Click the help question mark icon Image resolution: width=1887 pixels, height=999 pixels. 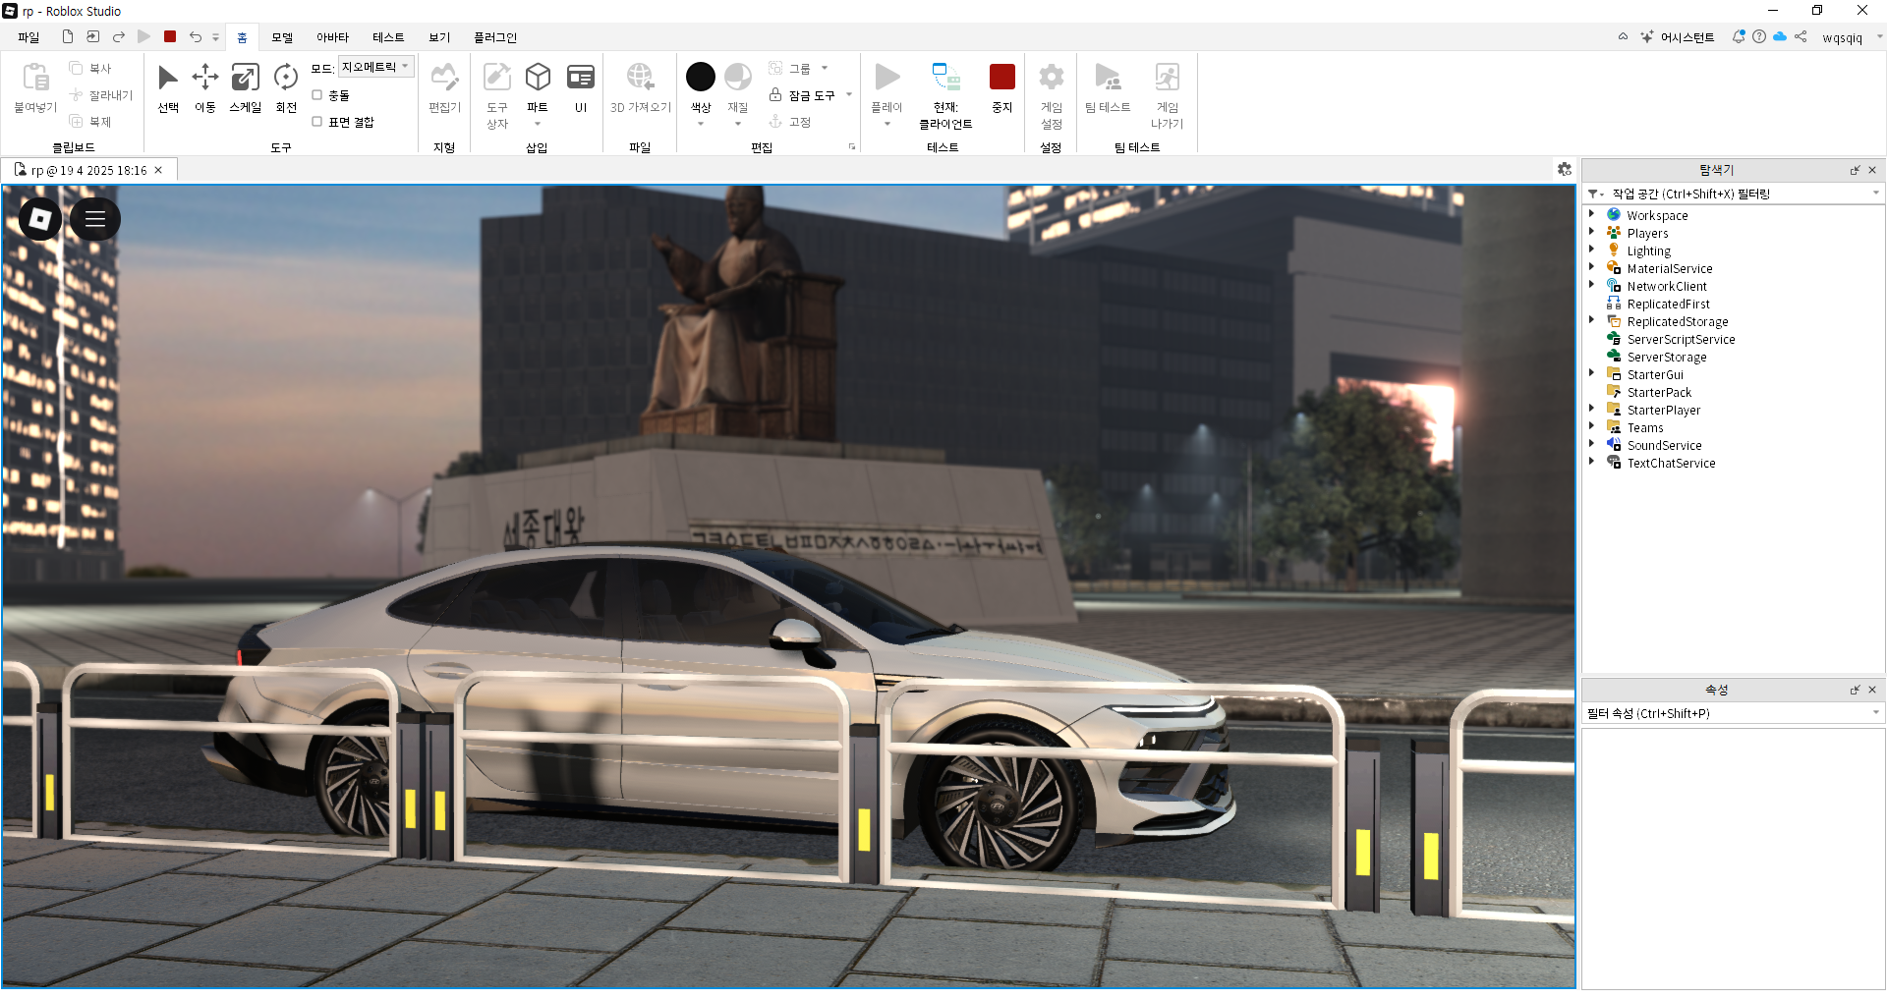click(1759, 36)
